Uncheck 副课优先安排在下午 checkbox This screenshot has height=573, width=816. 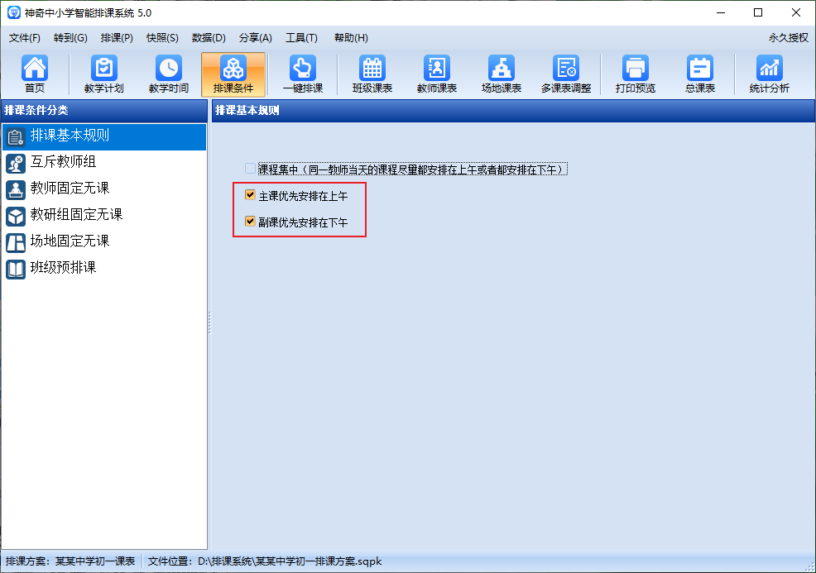(x=250, y=222)
